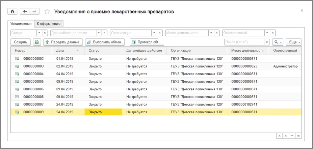Select highlighted Закрыто cell in row 00000000009
Screen dimensions: 313x149
[103, 112]
